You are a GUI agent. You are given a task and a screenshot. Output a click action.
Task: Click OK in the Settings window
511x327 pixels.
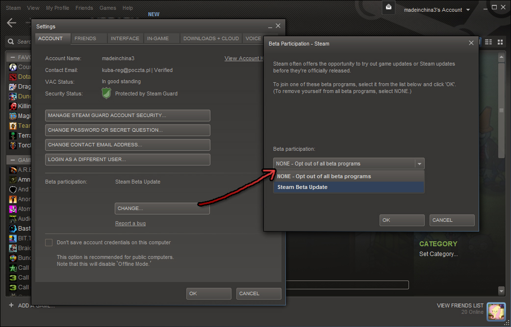click(x=209, y=294)
